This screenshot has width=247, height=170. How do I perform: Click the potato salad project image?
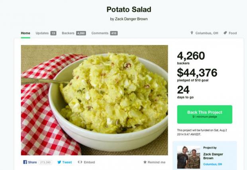tap(94, 100)
